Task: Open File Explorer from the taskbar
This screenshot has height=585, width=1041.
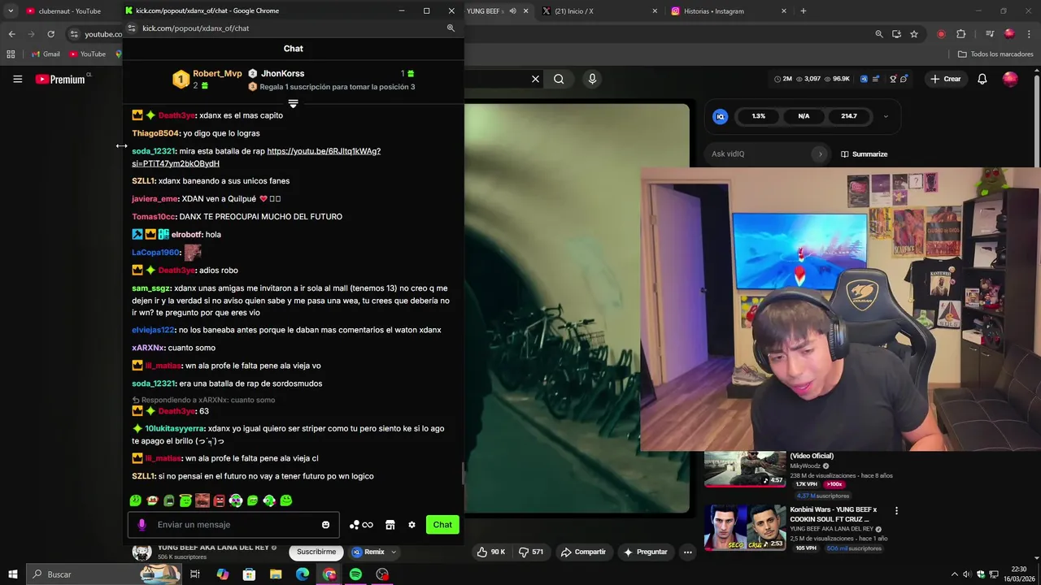Action: 276,574
